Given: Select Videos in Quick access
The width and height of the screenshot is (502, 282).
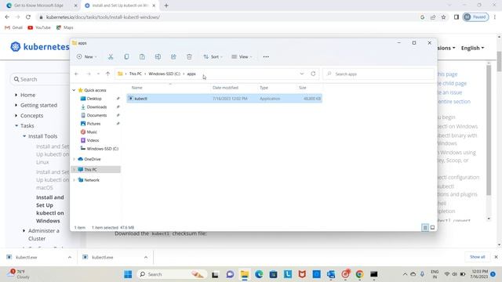Looking at the screenshot, I should point(93,140).
